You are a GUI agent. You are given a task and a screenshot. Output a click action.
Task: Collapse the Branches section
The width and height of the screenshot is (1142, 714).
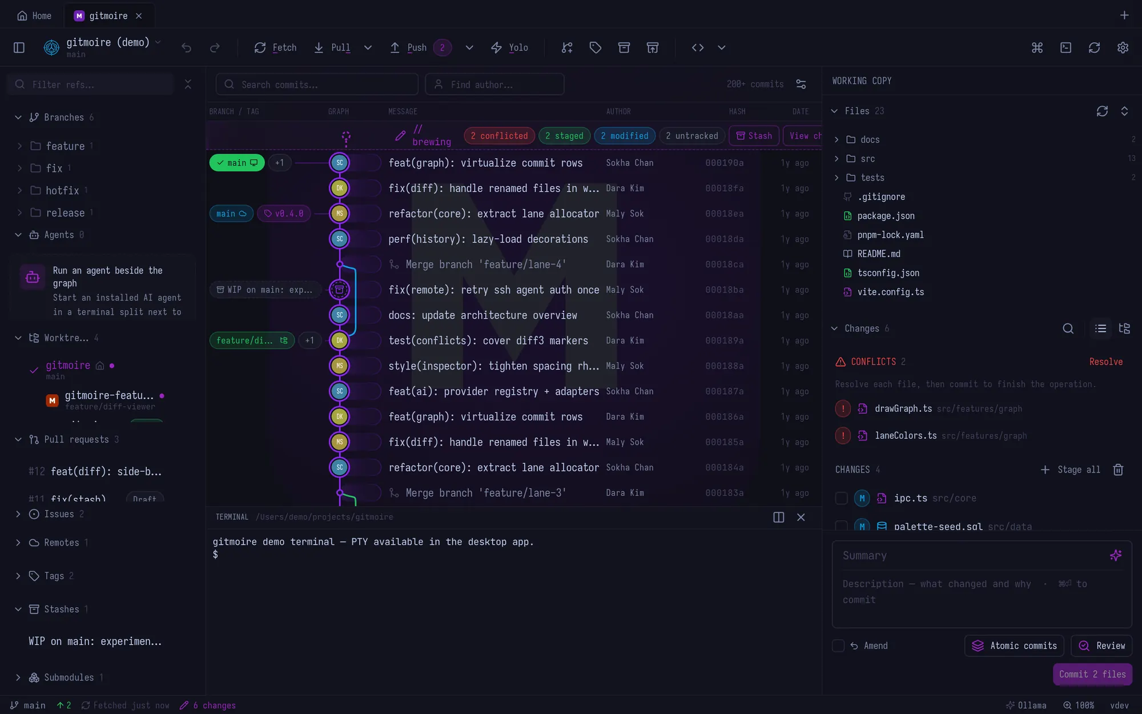coord(18,117)
